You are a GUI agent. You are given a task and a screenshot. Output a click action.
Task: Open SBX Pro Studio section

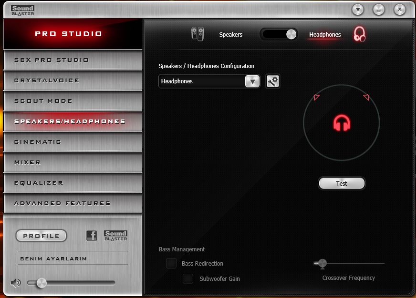[x=73, y=60]
